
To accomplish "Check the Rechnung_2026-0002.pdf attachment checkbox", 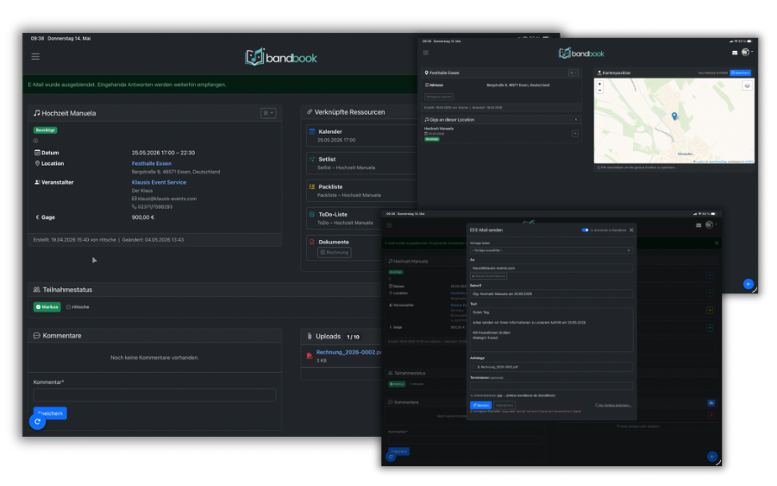I will pos(473,367).
